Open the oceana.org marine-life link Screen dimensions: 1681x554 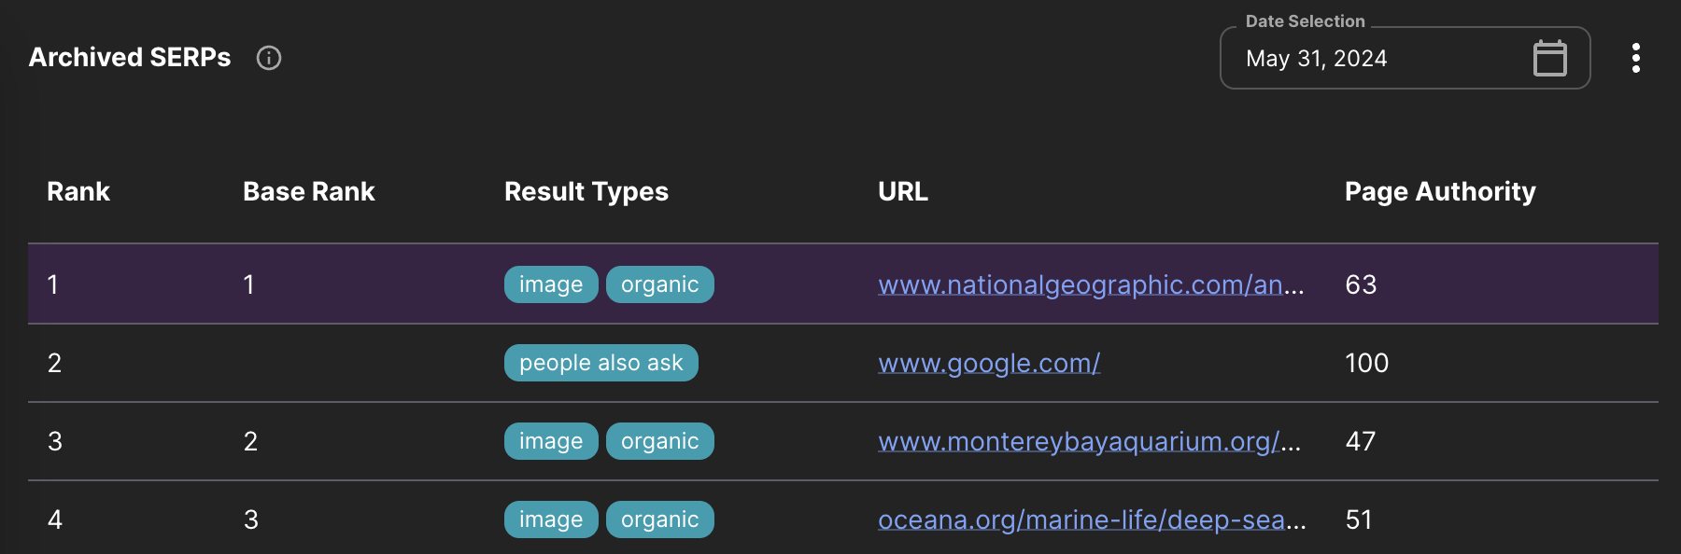click(x=1091, y=519)
